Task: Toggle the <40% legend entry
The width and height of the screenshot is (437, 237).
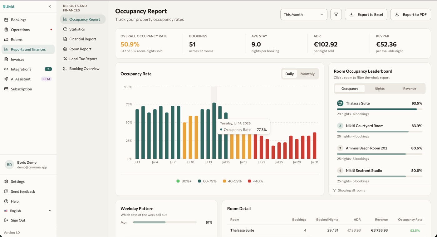Action: (255, 181)
